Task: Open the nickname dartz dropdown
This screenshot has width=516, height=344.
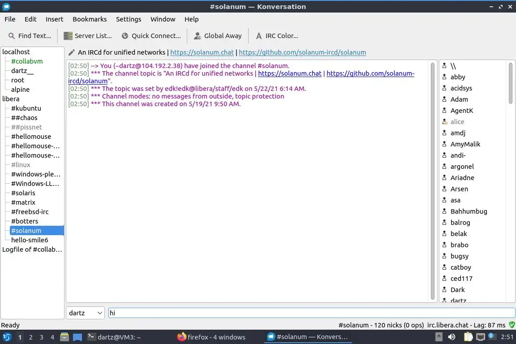Action: (x=85, y=313)
